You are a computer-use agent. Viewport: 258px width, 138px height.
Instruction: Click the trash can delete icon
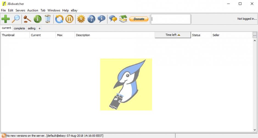[48, 19]
